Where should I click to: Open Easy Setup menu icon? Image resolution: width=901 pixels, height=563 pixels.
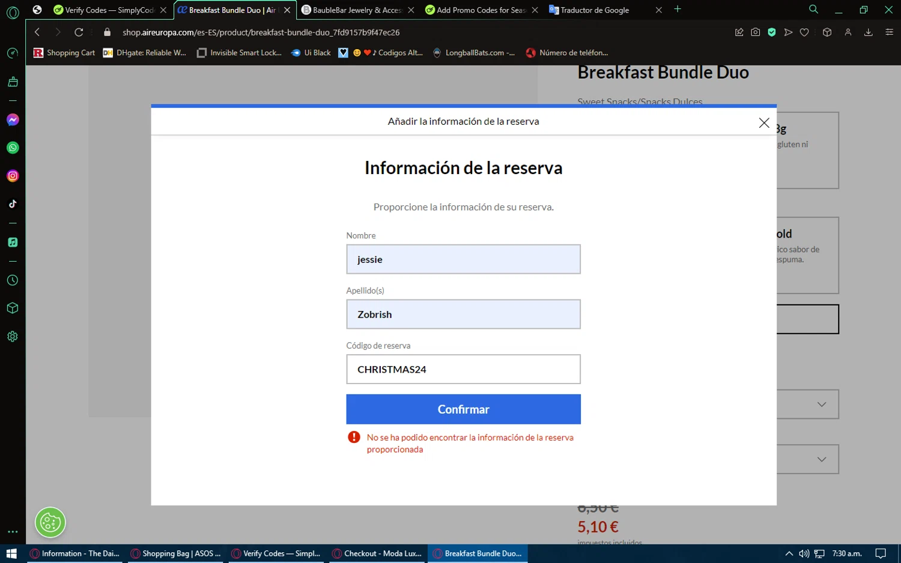pyautogui.click(x=890, y=32)
